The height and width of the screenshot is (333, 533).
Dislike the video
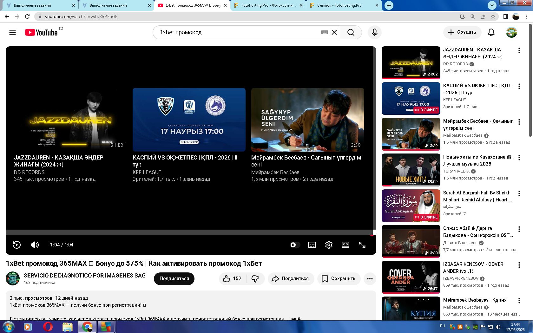pyautogui.click(x=255, y=278)
